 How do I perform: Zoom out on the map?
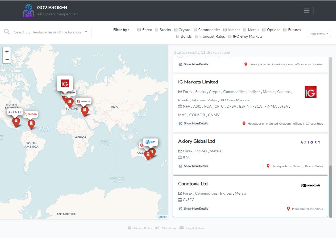(7, 59)
